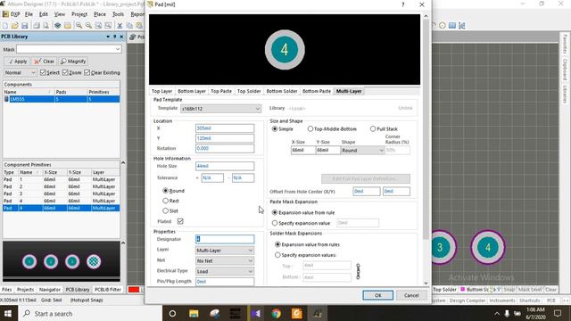Open Visual Studio from taskbar
571x321 pixels.
point(256,313)
